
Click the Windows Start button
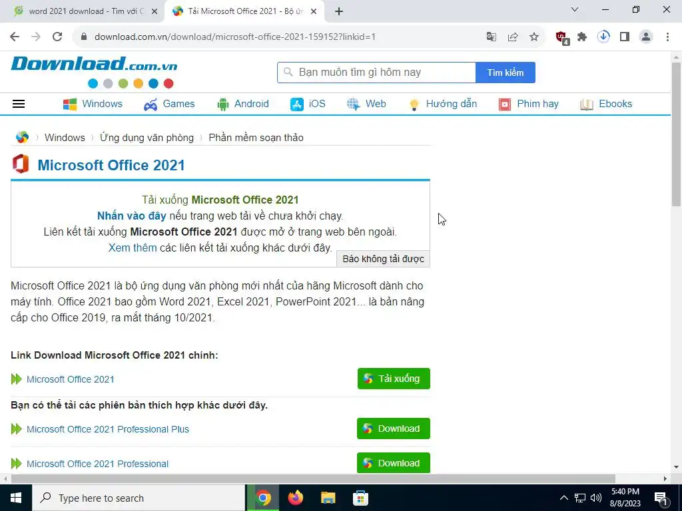(16, 498)
